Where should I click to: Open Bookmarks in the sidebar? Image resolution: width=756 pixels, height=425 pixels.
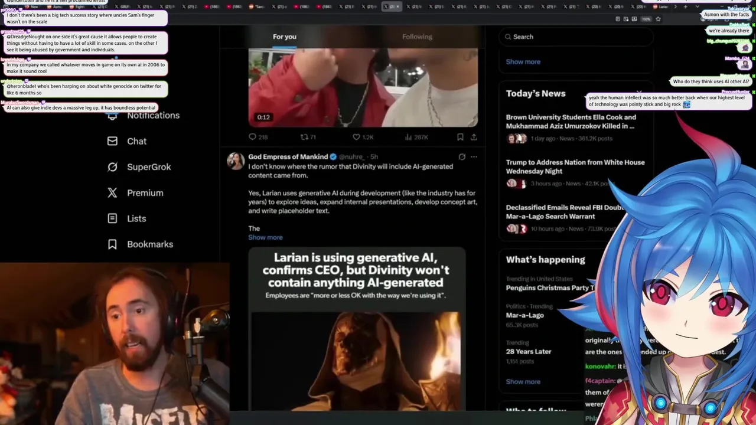[141, 244]
